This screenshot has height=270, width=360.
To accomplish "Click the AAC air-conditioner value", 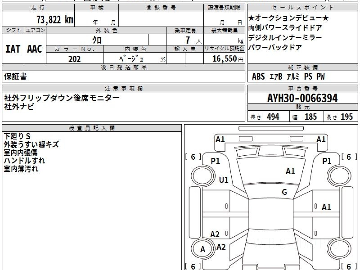I will [x=35, y=49].
